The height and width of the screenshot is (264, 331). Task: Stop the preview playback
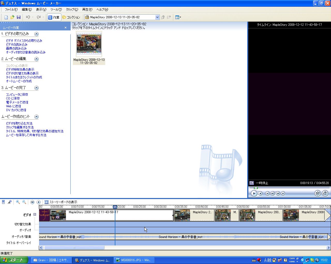point(260,193)
